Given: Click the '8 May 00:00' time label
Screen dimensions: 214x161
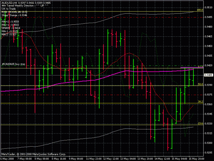Looking at the screenshot, I should tap(42, 159).
